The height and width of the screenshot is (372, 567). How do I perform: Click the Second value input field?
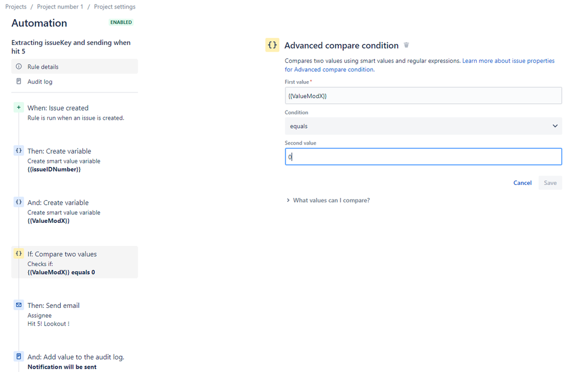423,157
